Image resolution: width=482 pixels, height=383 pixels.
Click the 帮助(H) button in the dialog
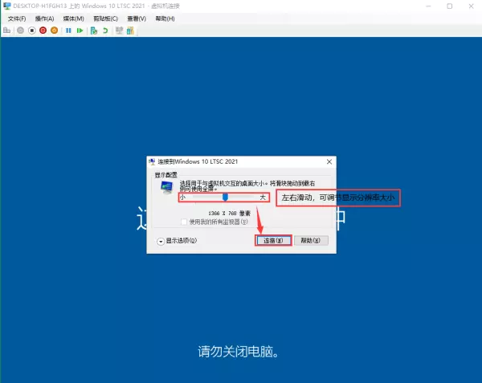tap(311, 241)
